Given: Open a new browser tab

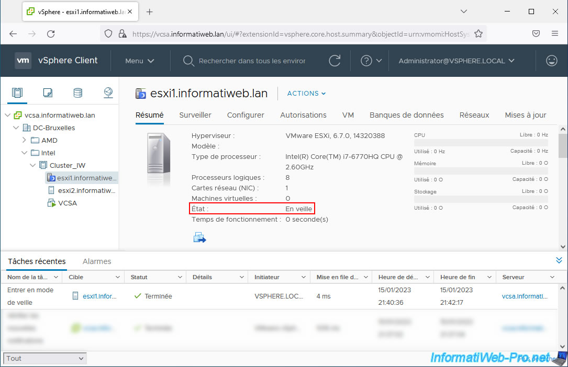Looking at the screenshot, I should (149, 12).
